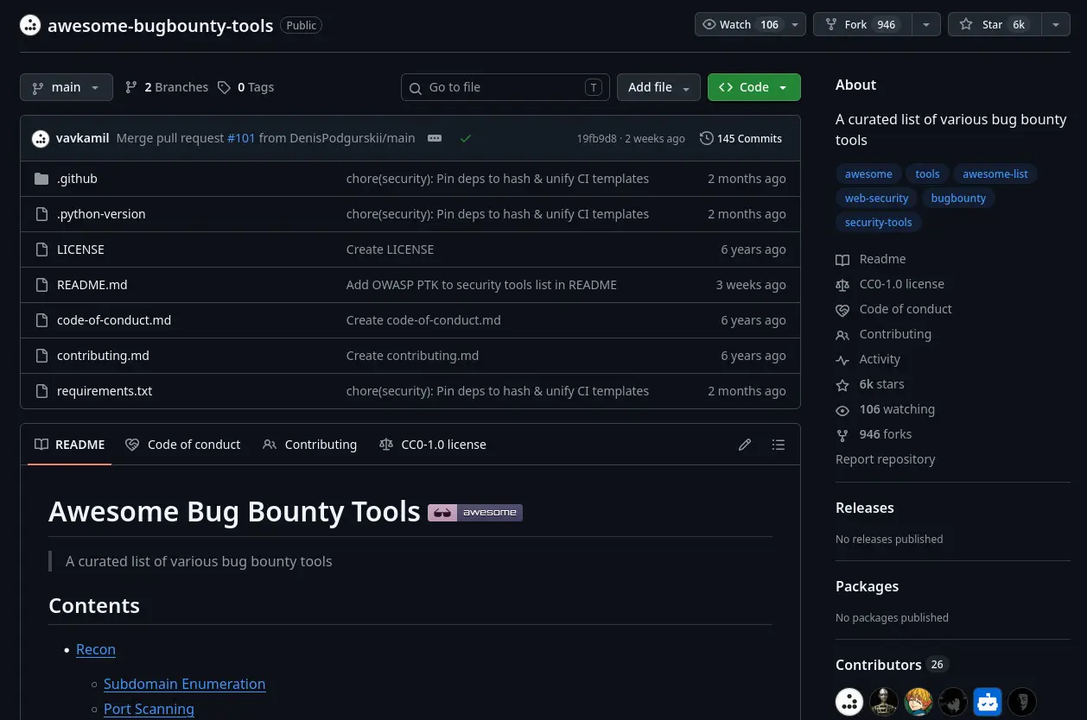
Task: Click the README.md file icon
Action: pyautogui.click(x=41, y=285)
